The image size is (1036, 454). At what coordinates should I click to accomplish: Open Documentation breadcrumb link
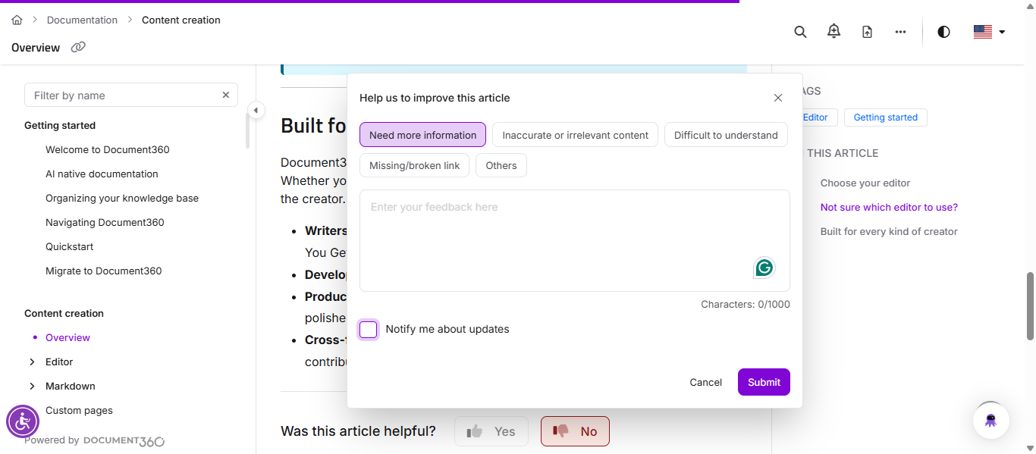click(x=82, y=20)
